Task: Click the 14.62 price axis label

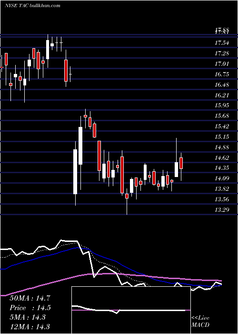Action: (222, 157)
